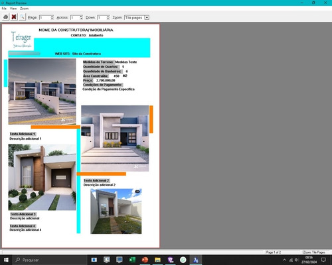Open the File menu

click(4, 9)
